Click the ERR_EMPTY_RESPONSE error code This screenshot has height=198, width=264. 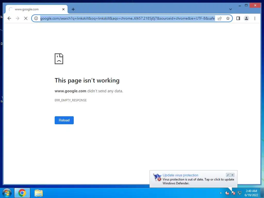click(71, 100)
